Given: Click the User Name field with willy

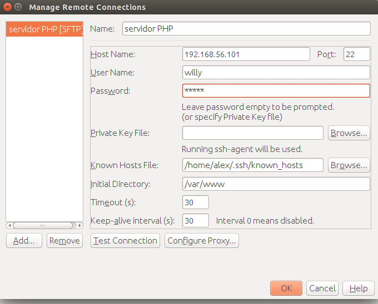Looking at the screenshot, I should click(x=276, y=72).
